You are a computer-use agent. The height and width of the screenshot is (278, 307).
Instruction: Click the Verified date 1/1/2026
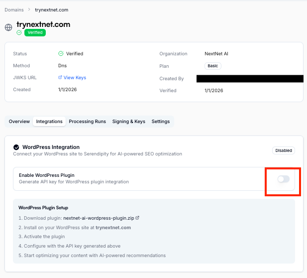pyautogui.click(x=214, y=91)
